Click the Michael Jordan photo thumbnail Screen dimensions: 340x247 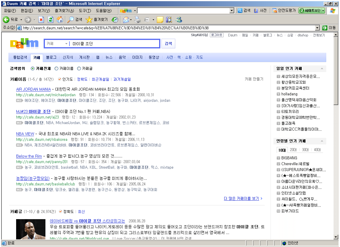tap(31, 229)
